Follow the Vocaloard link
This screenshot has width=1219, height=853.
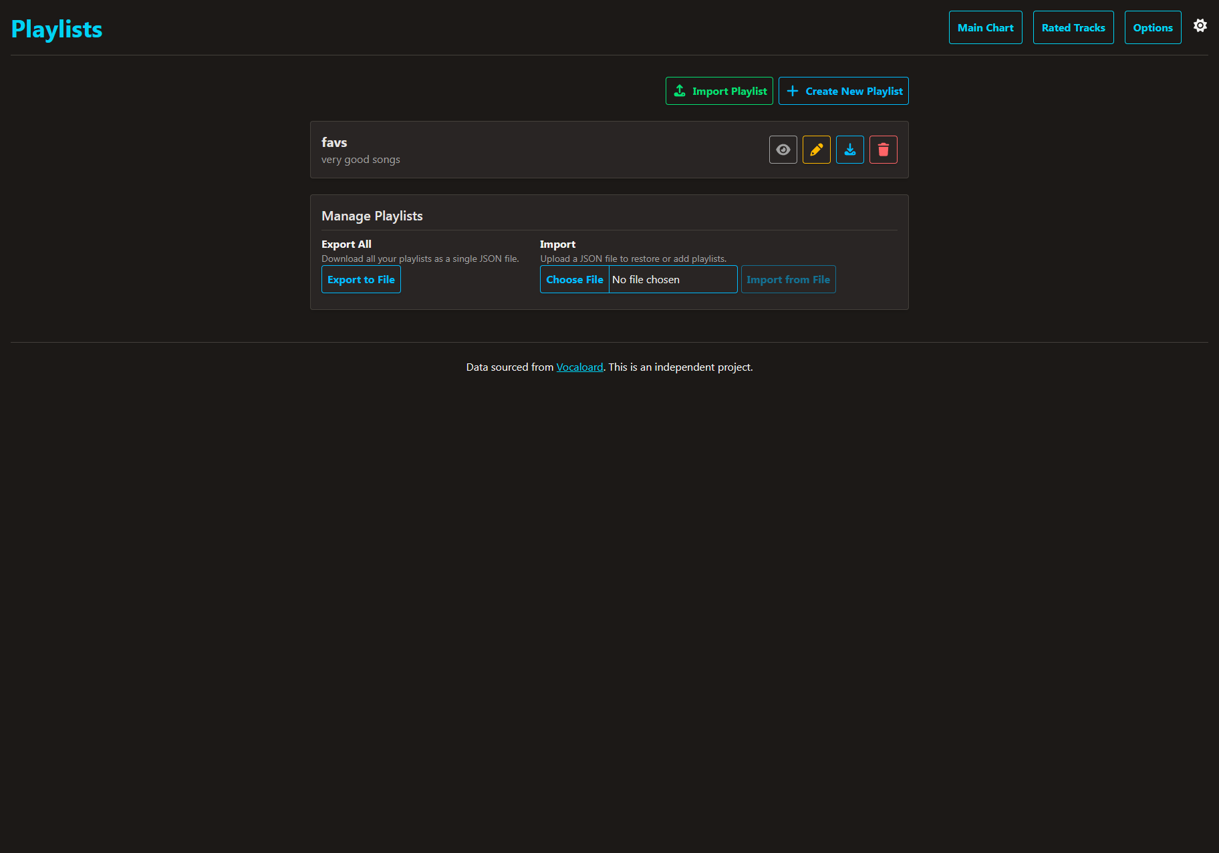(579, 367)
